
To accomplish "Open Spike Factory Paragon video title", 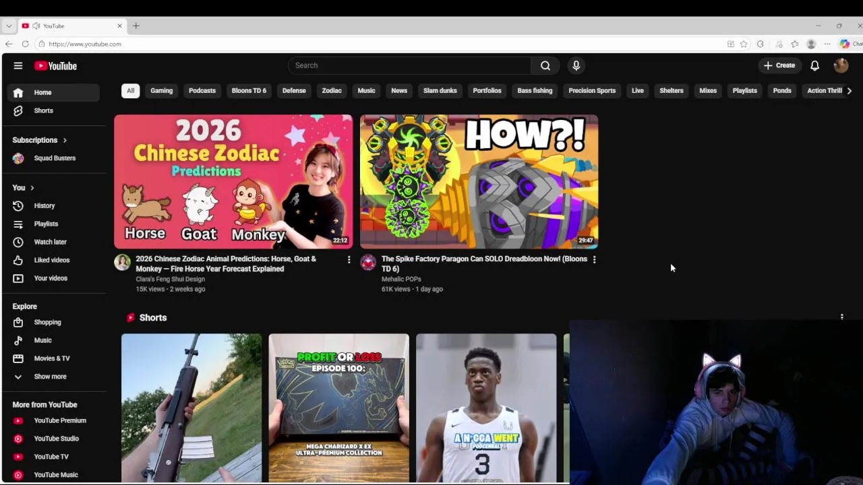I will [484, 263].
